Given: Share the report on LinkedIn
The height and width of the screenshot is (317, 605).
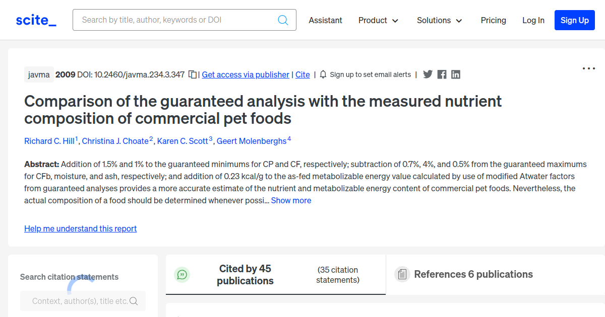Looking at the screenshot, I should pos(456,74).
